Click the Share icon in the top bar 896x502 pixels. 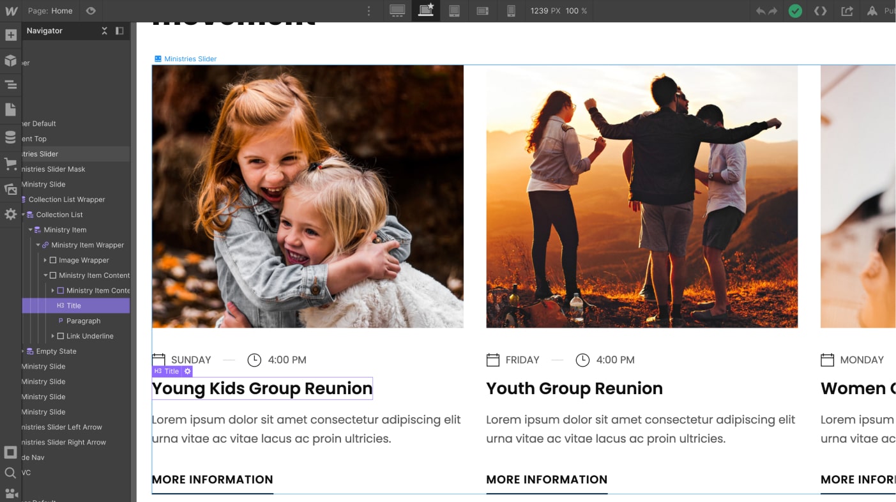pos(846,11)
